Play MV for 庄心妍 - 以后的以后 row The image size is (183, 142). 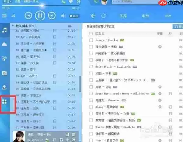55,82
